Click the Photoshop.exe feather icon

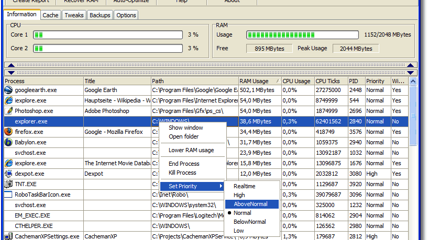coord(8,111)
